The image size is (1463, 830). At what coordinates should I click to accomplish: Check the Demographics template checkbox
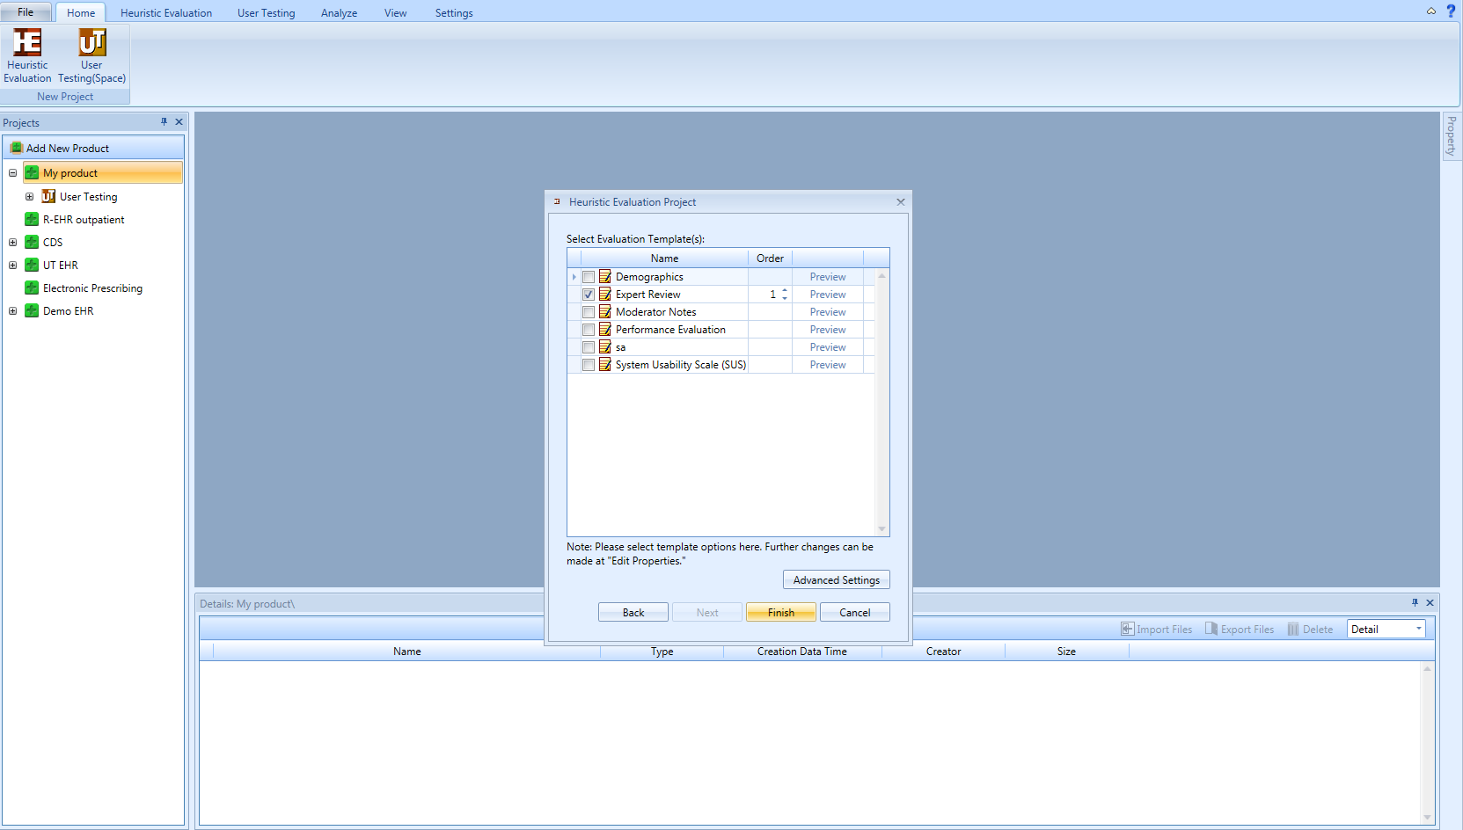click(589, 277)
